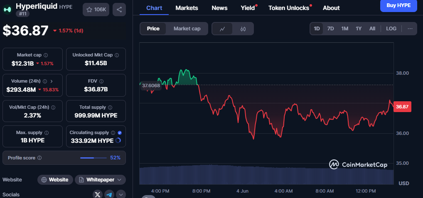This screenshot has width=423, height=198.
Task: Select the Market cap chart toggle
Action: pyautogui.click(x=187, y=29)
